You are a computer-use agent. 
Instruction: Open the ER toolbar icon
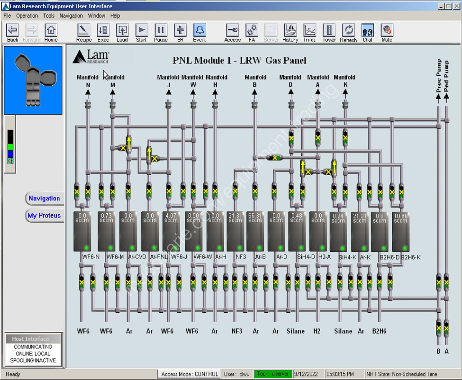point(180,33)
